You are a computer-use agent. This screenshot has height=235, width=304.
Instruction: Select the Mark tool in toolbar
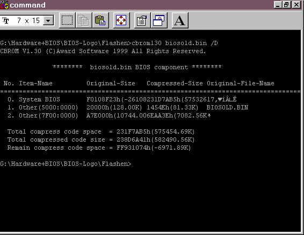coord(67,20)
